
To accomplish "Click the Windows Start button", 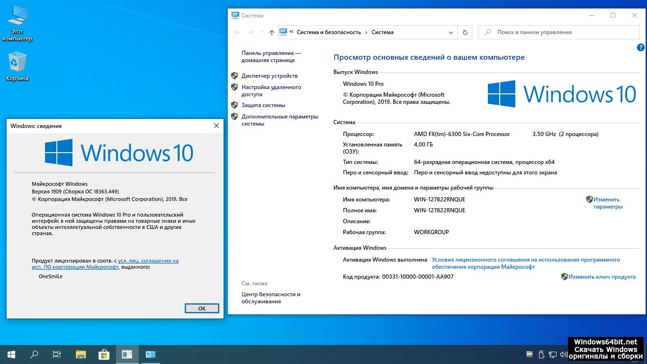I will coord(11,354).
